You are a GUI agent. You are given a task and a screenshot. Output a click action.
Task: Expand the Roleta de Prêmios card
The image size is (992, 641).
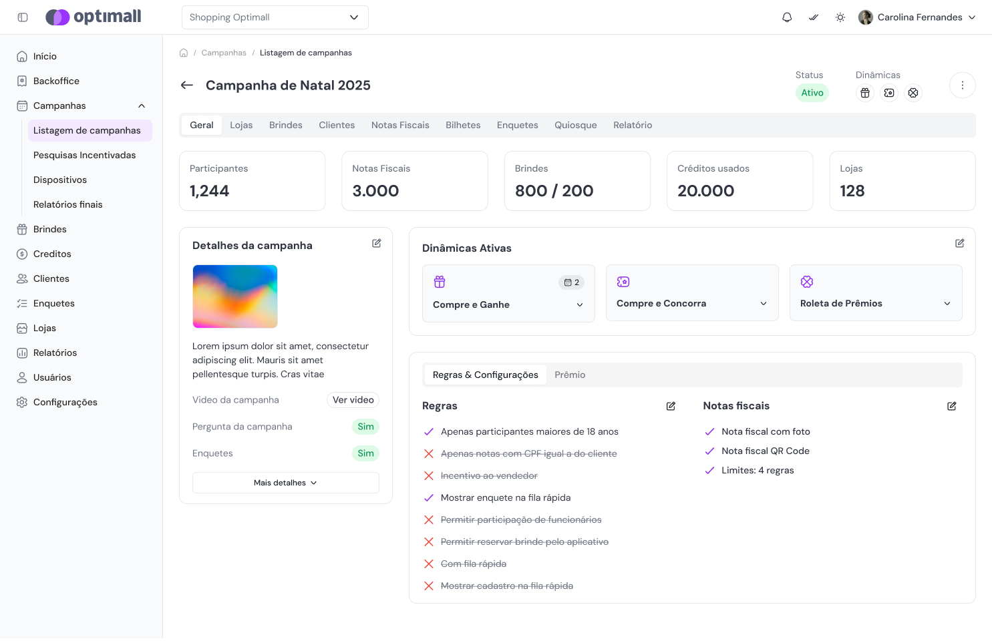pyautogui.click(x=947, y=304)
